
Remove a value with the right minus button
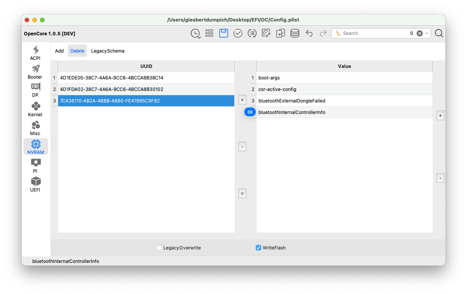click(440, 178)
